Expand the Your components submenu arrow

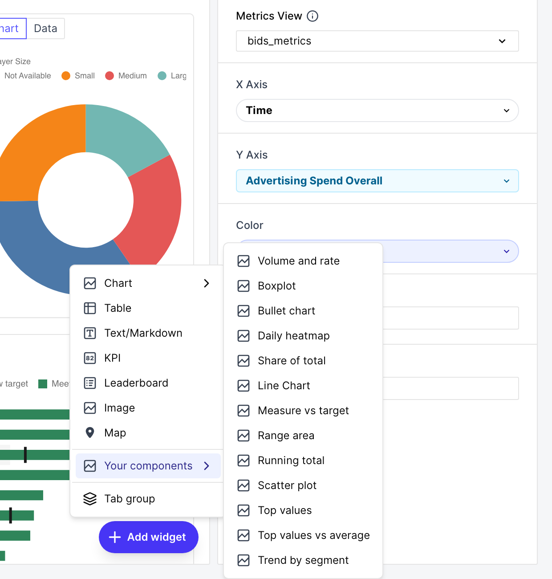(x=207, y=466)
